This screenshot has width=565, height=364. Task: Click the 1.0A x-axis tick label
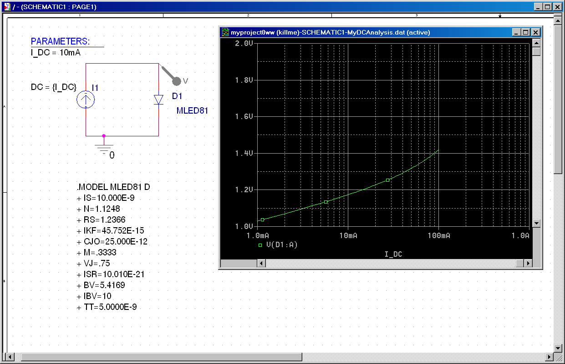(x=520, y=235)
